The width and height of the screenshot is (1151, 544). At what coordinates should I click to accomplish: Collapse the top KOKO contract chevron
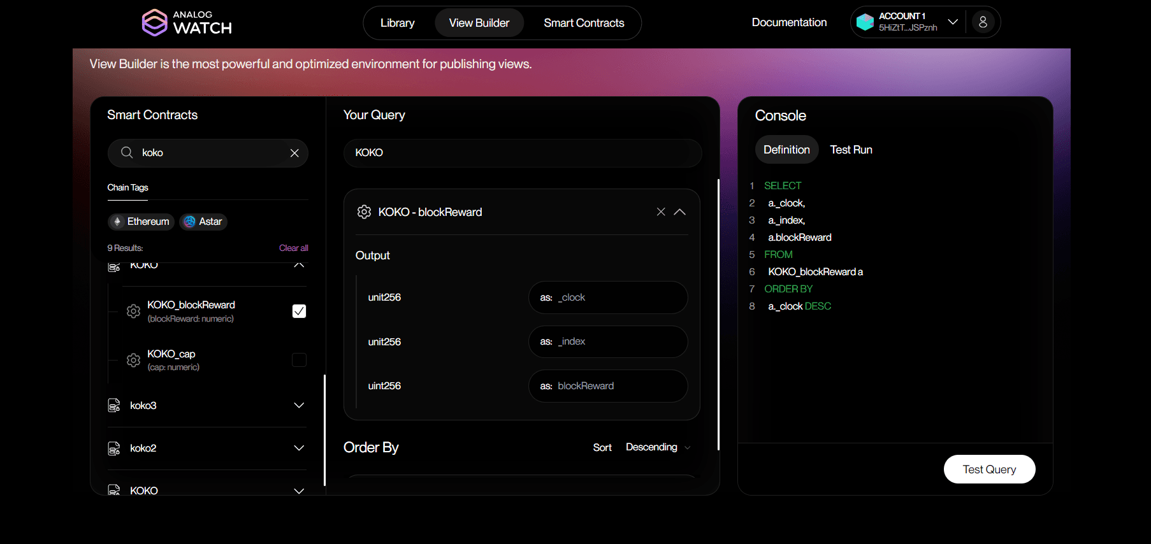pos(299,265)
